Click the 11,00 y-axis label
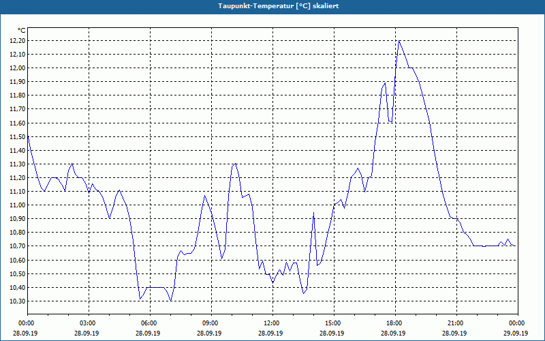545x341 pixels. [x=18, y=205]
